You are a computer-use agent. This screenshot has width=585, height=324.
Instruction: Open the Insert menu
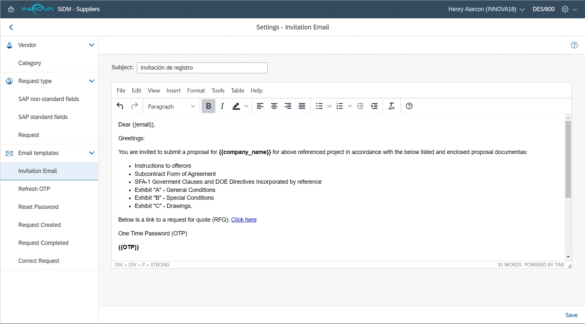coord(173,91)
